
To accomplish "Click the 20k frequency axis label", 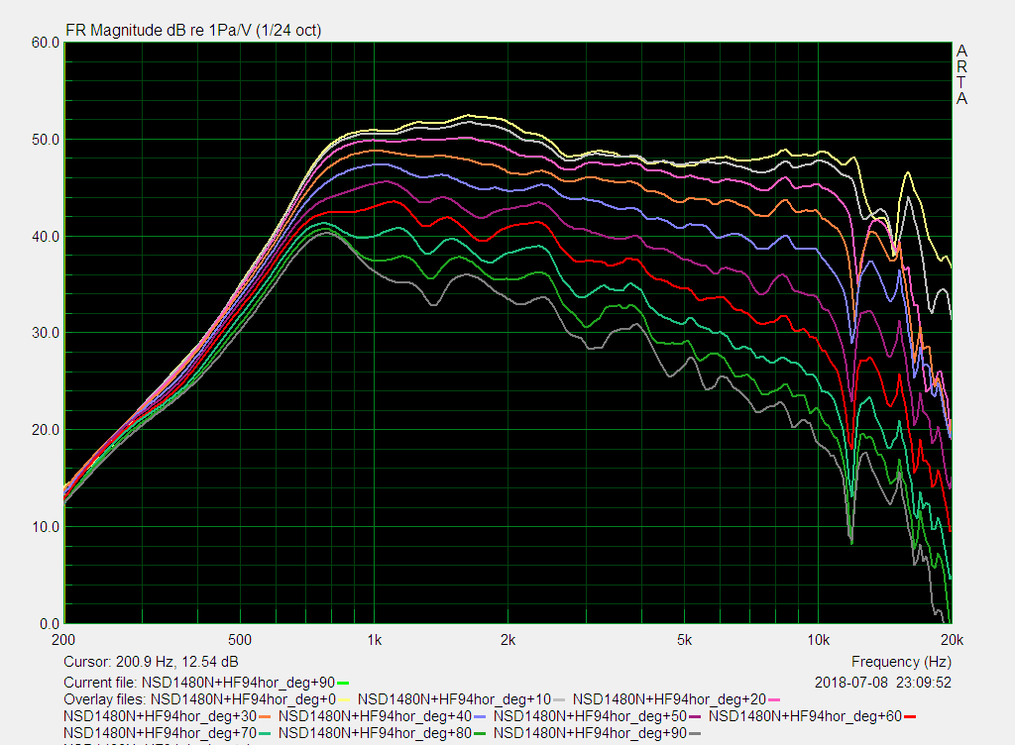I will [953, 640].
